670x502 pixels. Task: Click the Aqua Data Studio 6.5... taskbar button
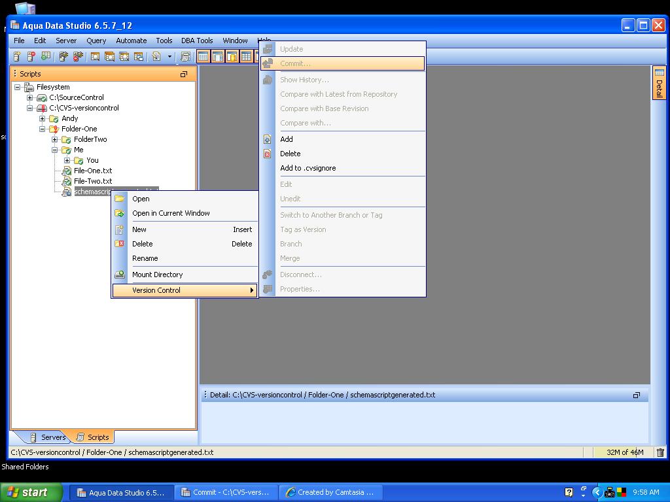[121, 492]
